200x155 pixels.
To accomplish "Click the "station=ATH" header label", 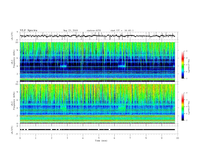I will 94,30.
